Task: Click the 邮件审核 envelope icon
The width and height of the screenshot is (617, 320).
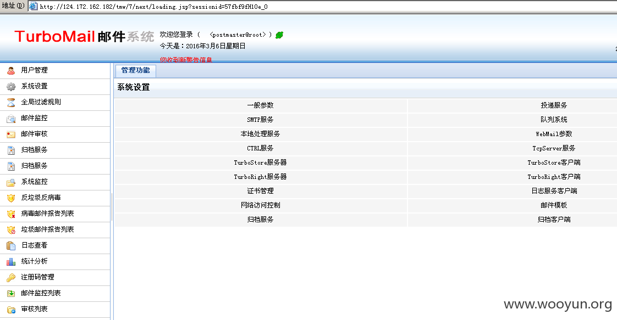Action: coord(11,134)
